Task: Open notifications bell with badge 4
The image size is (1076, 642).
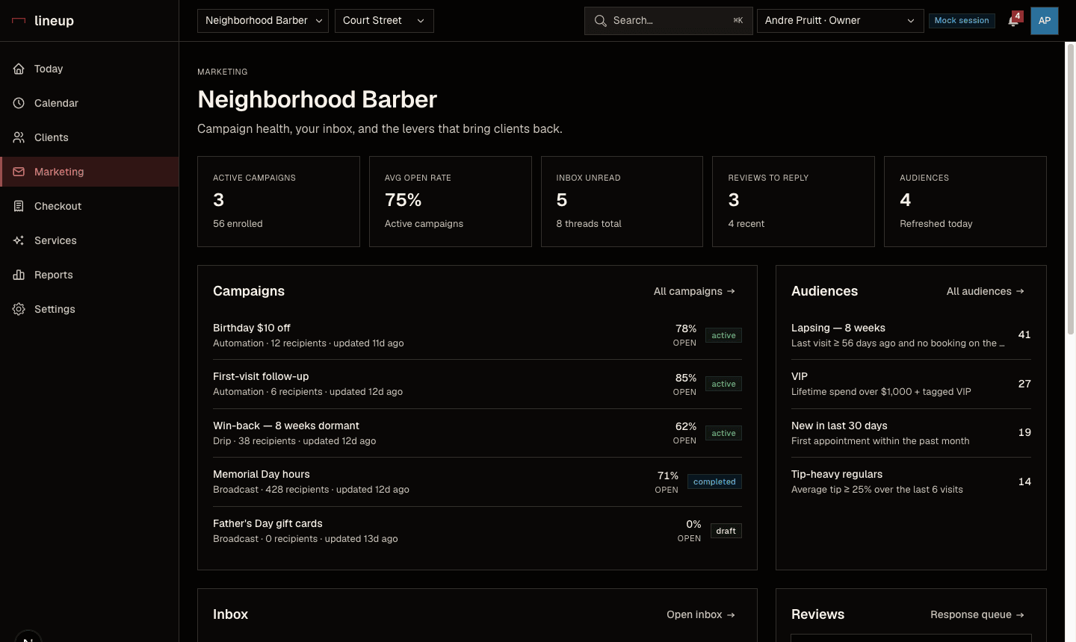Action: [1014, 20]
